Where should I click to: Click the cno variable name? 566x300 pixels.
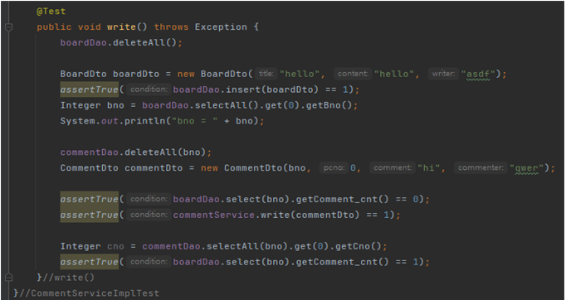[x=115, y=246]
